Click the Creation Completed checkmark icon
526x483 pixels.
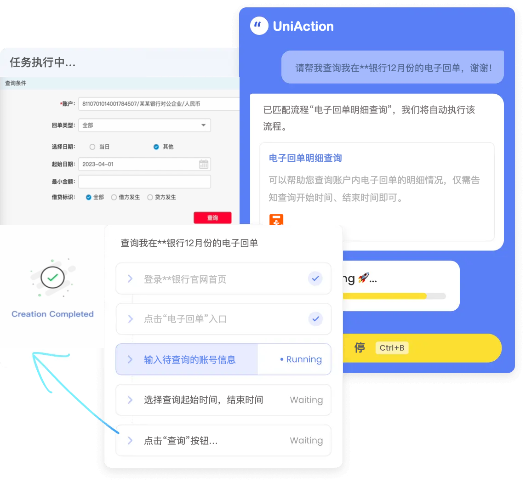tap(52, 278)
